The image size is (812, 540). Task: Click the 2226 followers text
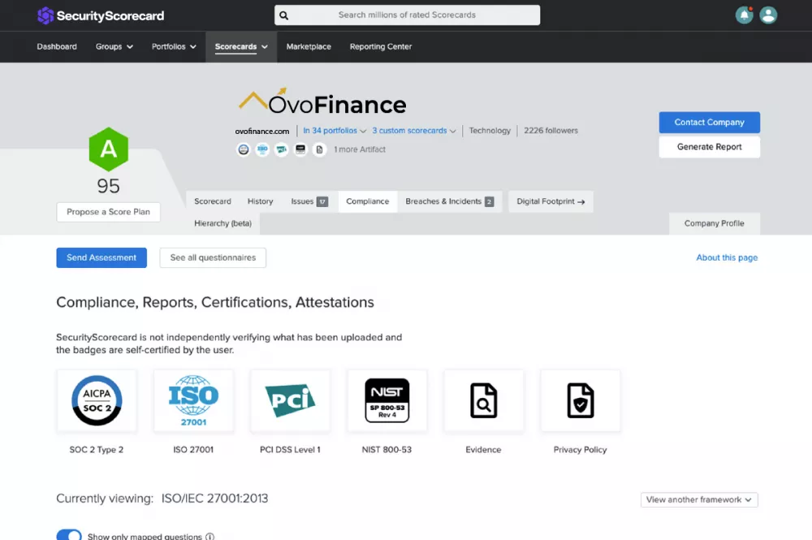(x=551, y=131)
